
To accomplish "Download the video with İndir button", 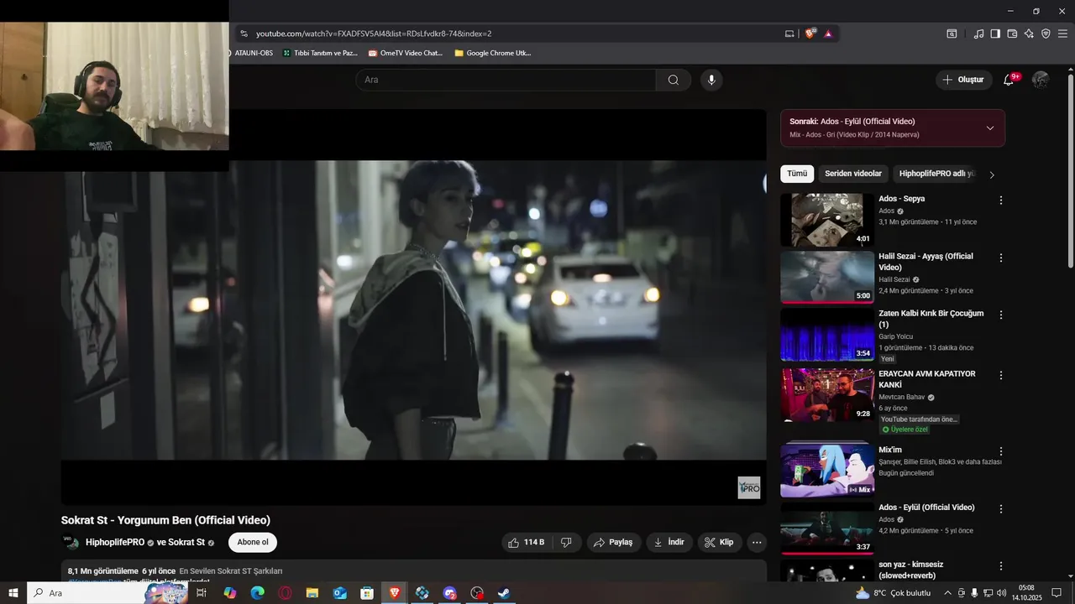I will pyautogui.click(x=669, y=543).
